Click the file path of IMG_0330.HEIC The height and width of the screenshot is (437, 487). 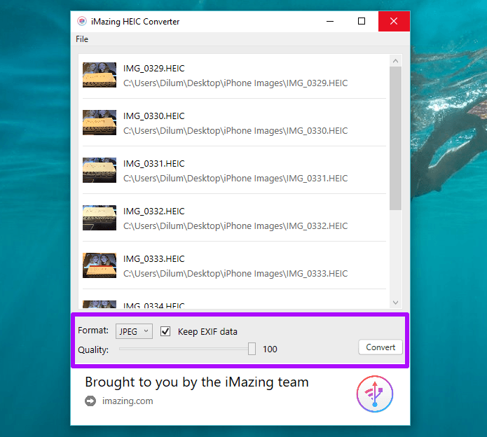(235, 131)
